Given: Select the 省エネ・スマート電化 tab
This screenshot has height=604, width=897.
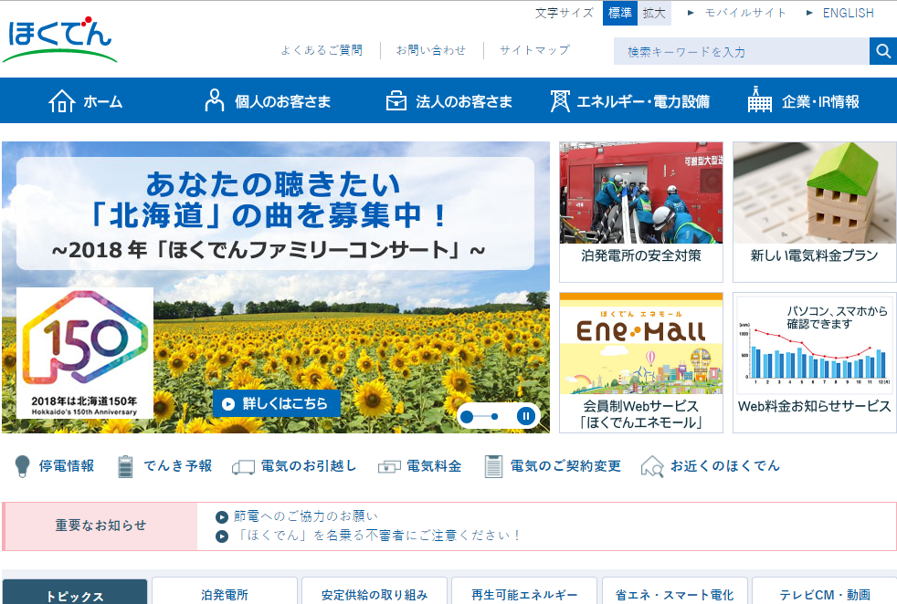Looking at the screenshot, I should tap(674, 591).
